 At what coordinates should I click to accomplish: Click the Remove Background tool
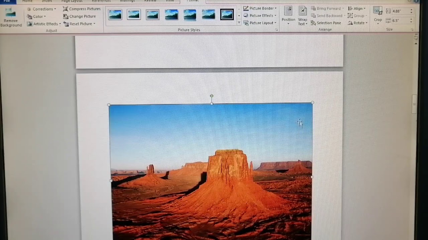tap(11, 17)
